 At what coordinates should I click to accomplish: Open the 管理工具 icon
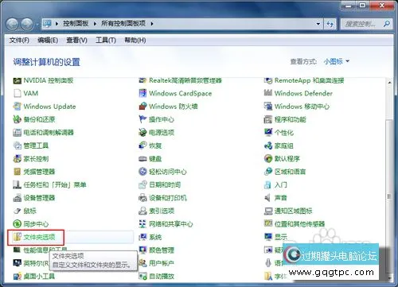18,145
